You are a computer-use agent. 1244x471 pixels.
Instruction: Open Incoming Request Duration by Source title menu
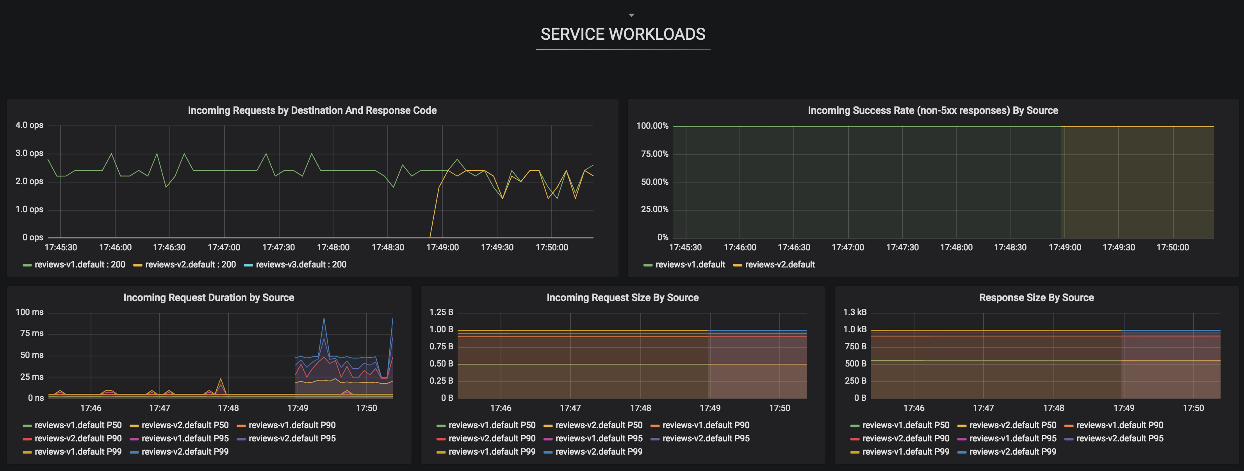(209, 297)
